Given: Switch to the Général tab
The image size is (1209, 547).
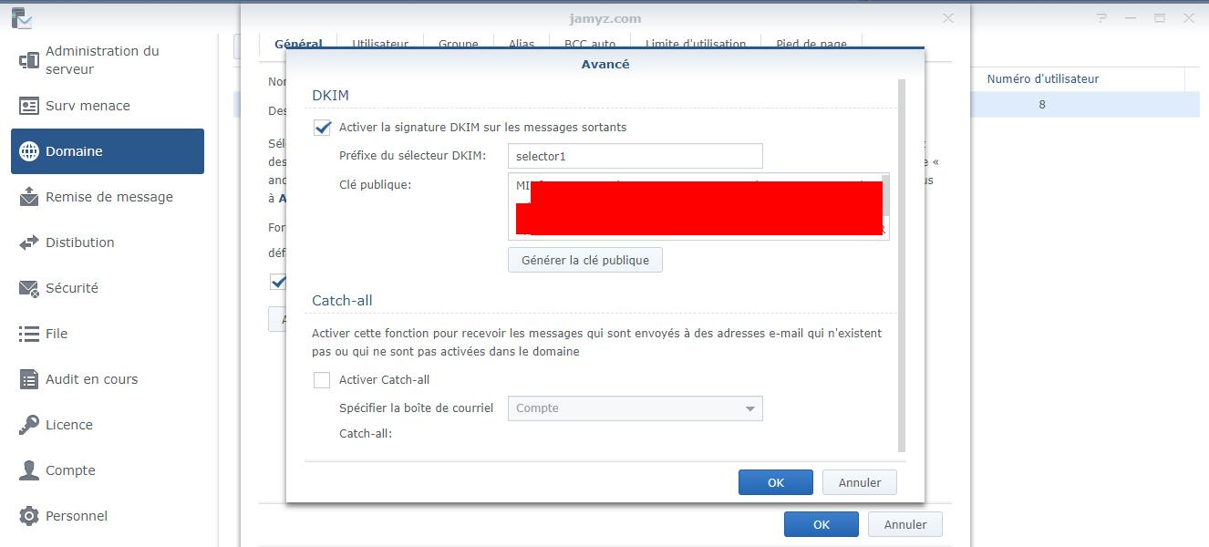Looking at the screenshot, I should click(x=298, y=43).
